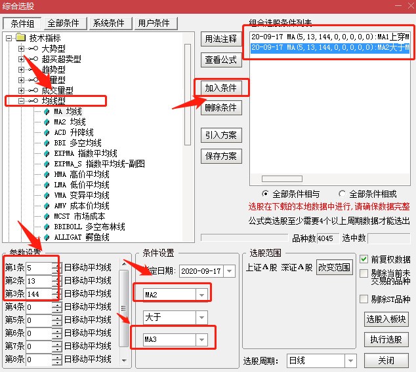Click the 加入条件 button
The width and height of the screenshot is (416, 372).
point(220,87)
